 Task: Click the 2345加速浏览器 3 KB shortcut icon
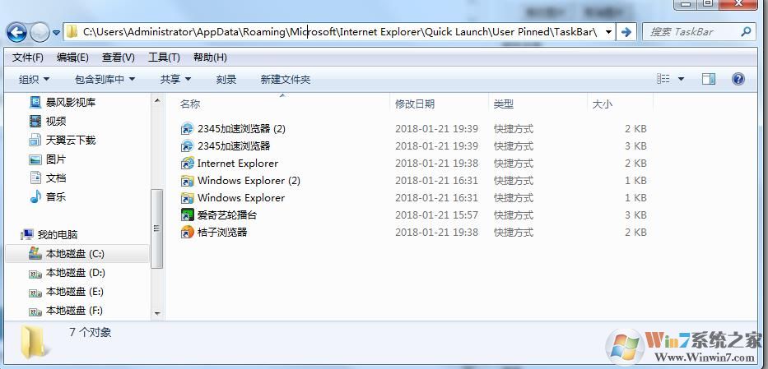[x=187, y=146]
